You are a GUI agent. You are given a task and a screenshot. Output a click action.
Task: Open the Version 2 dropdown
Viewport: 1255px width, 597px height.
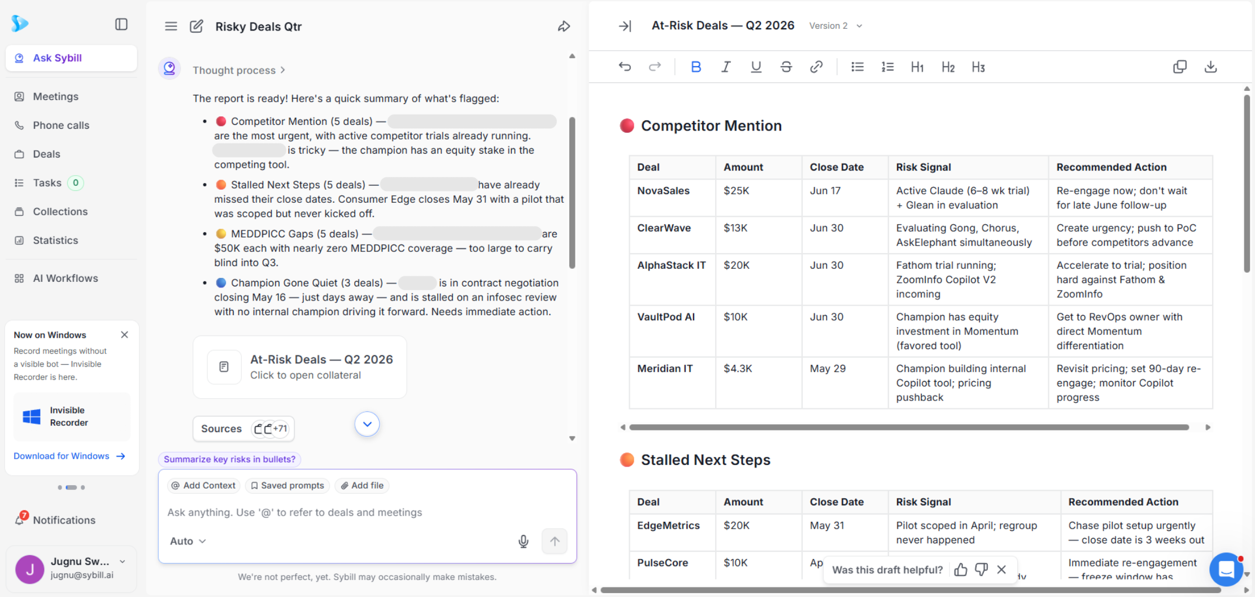[x=835, y=26]
